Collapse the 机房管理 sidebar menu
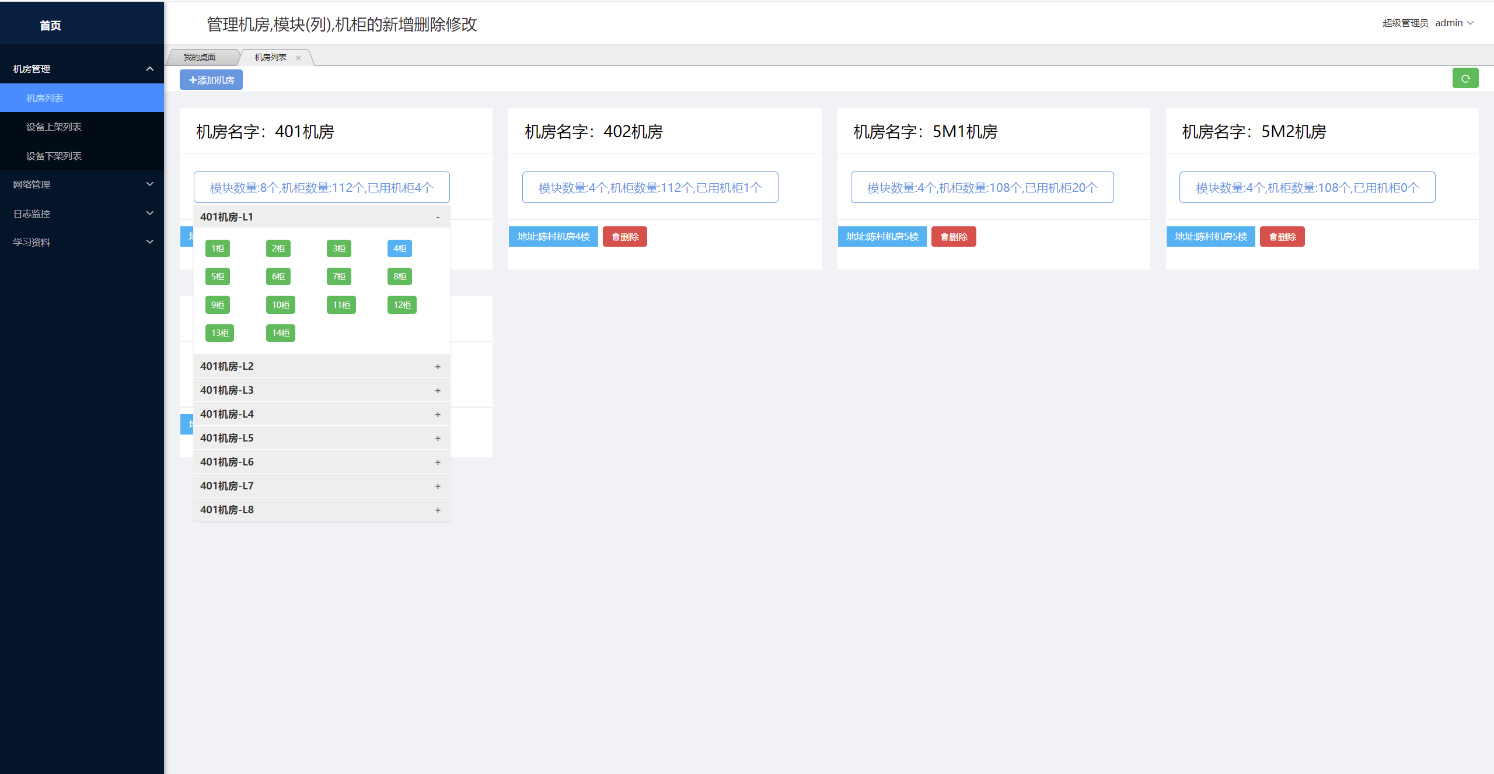Image resolution: width=1494 pixels, height=774 pixels. [x=82, y=69]
